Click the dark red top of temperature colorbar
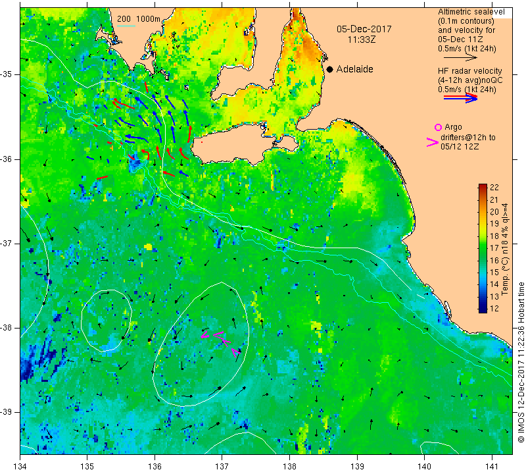The width and height of the screenshot is (526, 474). [483, 187]
